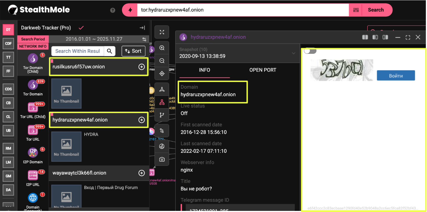Zoom out on the graph view
Screen dimensions: 427x212
[x=162, y=61]
